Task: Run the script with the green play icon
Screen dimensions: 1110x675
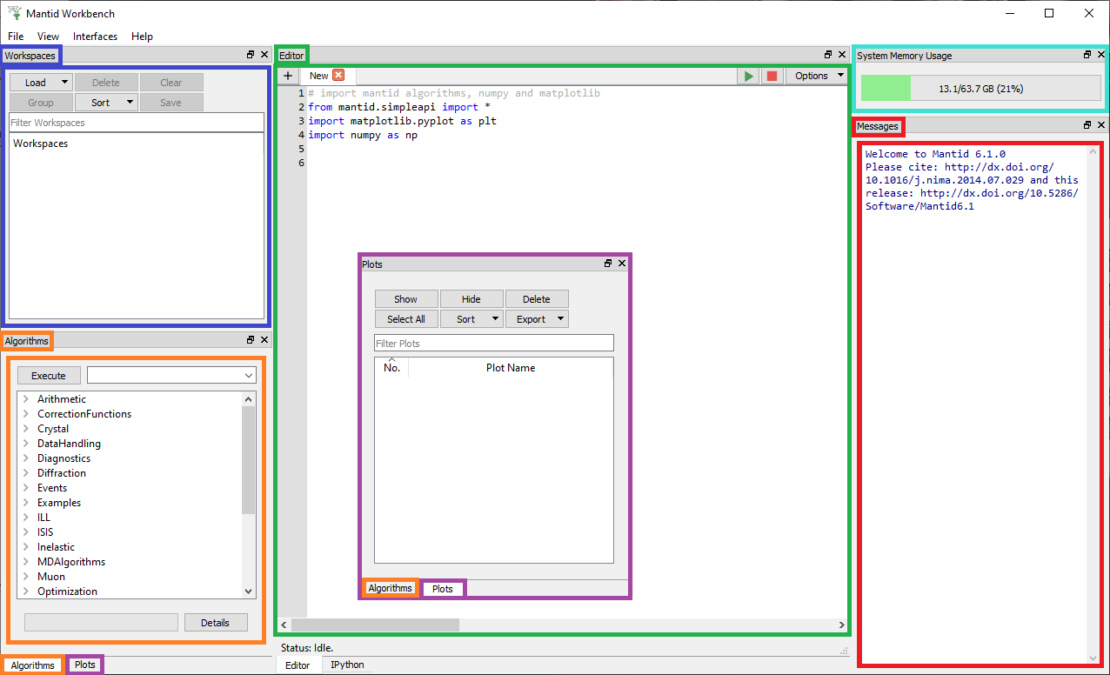Action: (x=748, y=76)
